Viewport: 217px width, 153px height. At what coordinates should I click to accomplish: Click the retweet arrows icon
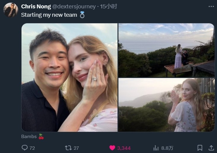[x=68, y=148]
